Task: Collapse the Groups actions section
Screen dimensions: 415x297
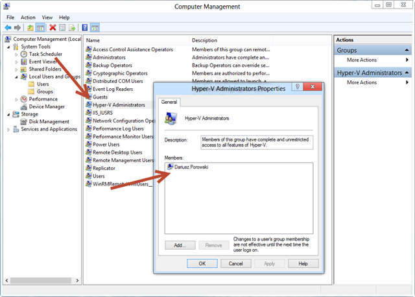Action: tap(407, 50)
